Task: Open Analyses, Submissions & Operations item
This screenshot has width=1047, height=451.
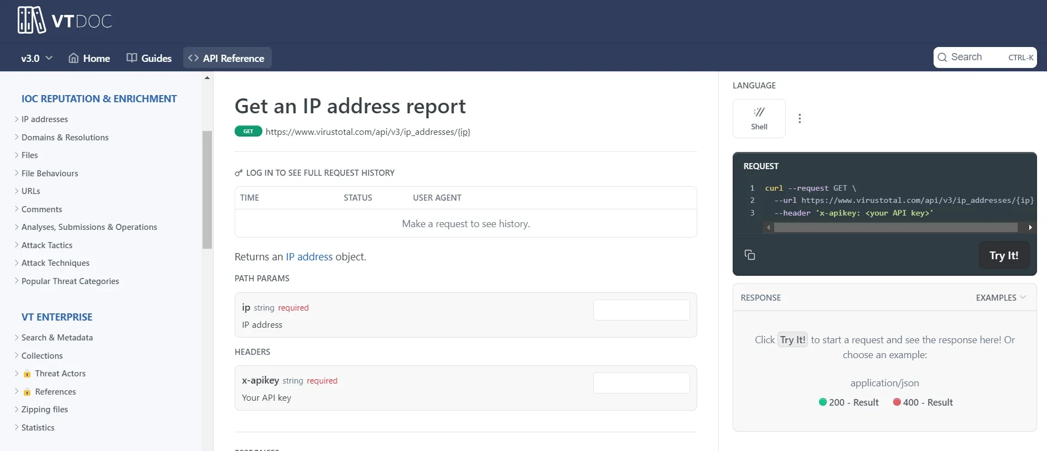Action: coord(89,227)
